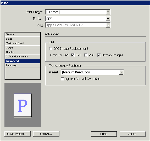Viewport: 150px width, 141px height.
Task: Open Colour Management settings
Action: tap(23, 57)
